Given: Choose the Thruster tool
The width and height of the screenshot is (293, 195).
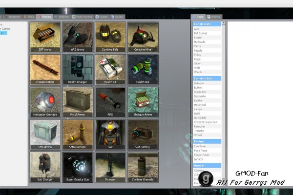Looking at the screenshot, I should tap(207, 131).
